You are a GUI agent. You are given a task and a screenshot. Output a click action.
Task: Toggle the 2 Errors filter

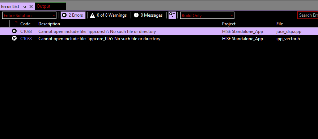(73, 15)
